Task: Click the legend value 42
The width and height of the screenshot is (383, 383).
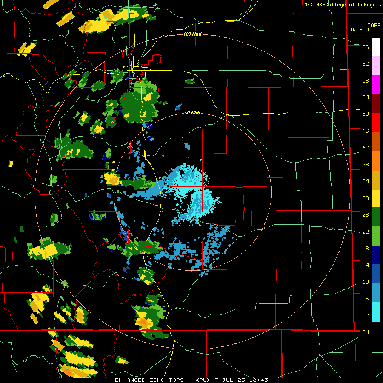Action: [366, 148]
